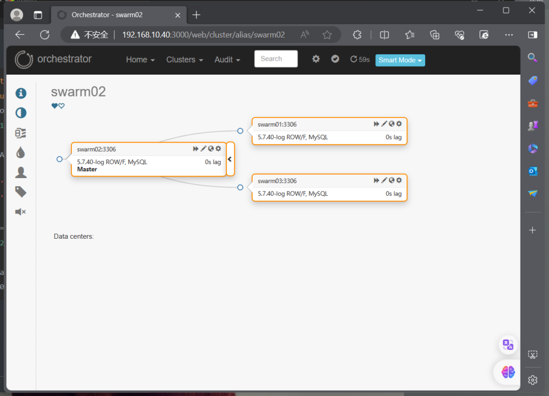This screenshot has height=396, width=549.
Task: Click pencil edit icon on swarm01:3306
Action: [384, 124]
